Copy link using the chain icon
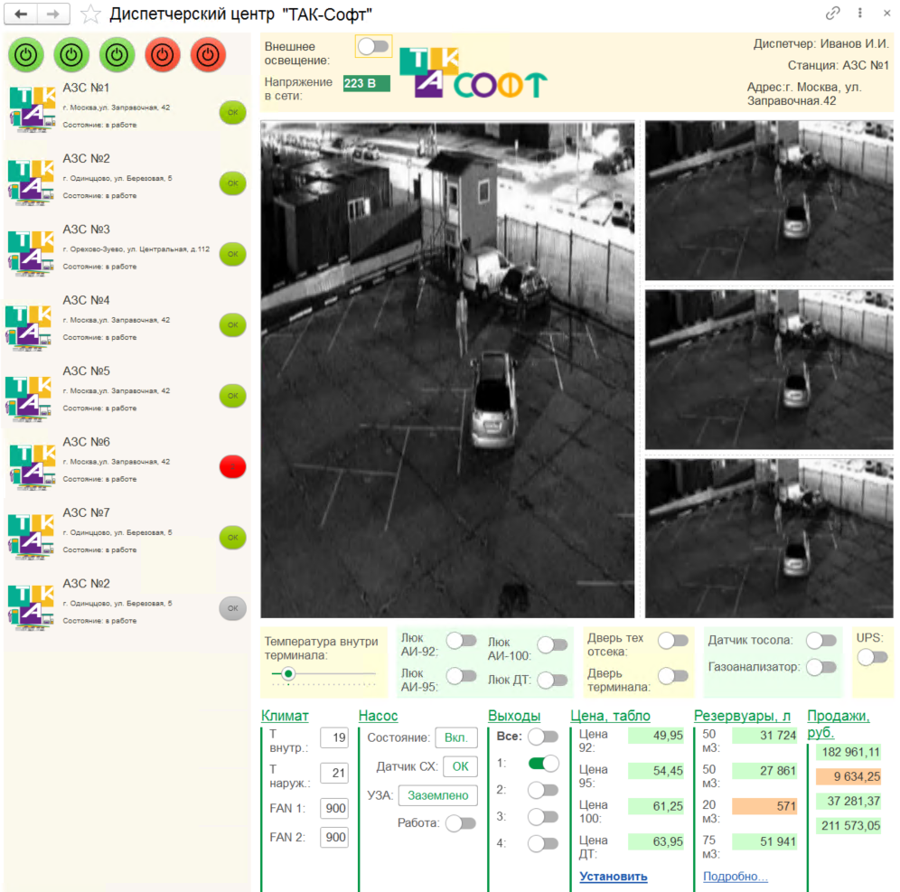Screen dimensions: 900x892 [832, 14]
